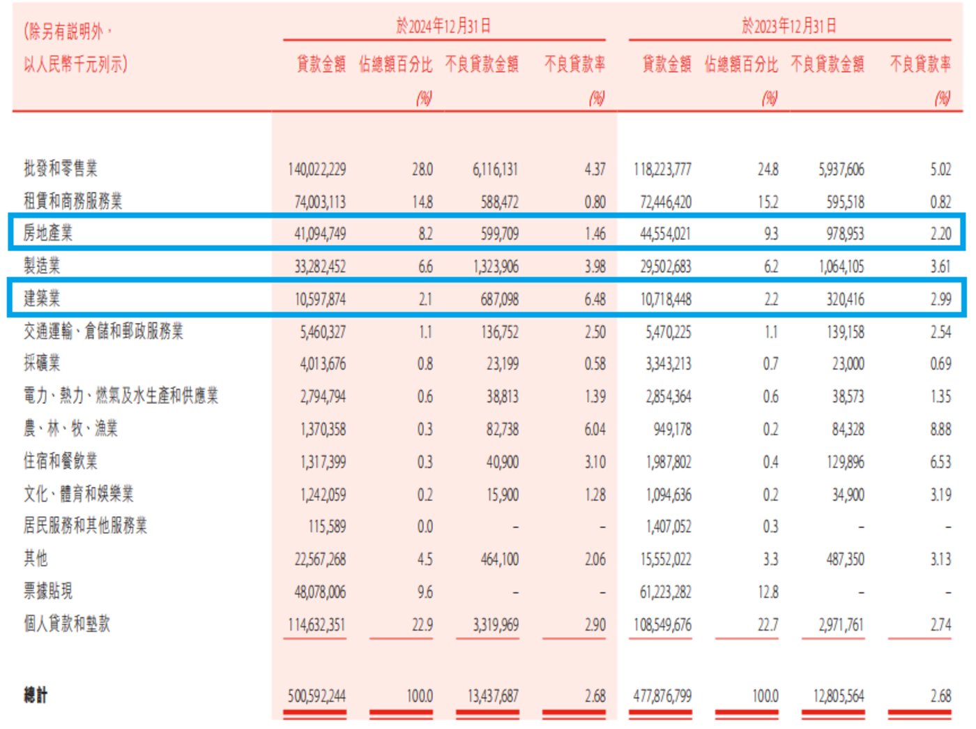Viewport: 976px width, 729px height.
Task: Click the 建築業 row label
Action: point(42,299)
